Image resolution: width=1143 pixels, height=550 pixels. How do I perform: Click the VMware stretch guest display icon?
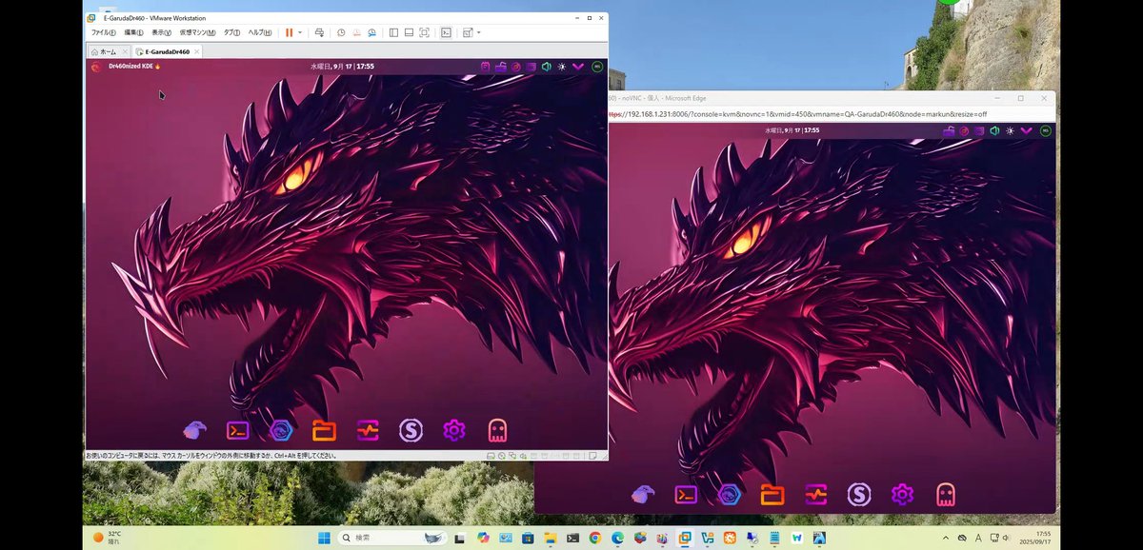(467, 32)
